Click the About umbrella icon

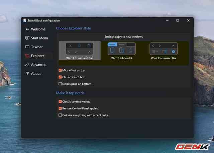pyautogui.click(x=27, y=73)
